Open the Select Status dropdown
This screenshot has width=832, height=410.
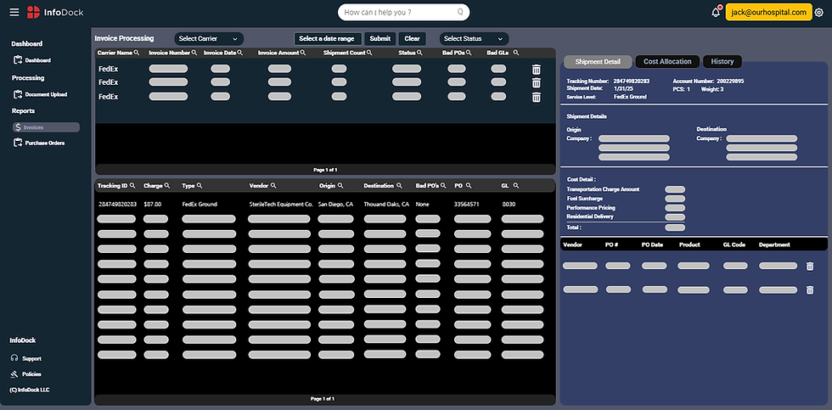[474, 39]
